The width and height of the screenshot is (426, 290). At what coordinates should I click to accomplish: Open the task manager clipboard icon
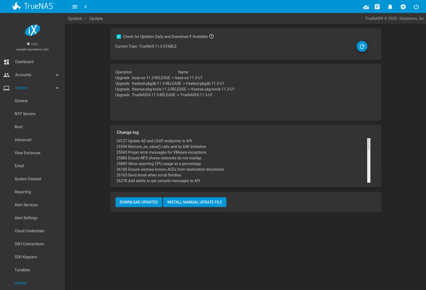[377, 7]
